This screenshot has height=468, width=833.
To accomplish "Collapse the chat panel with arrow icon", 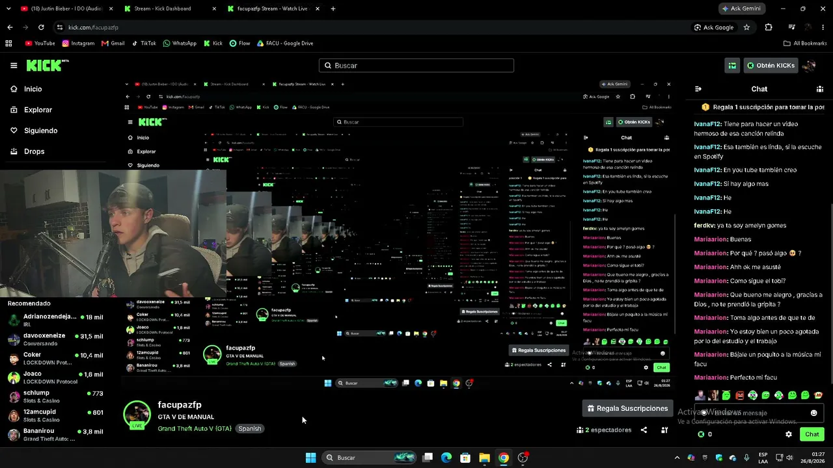I will click(698, 89).
